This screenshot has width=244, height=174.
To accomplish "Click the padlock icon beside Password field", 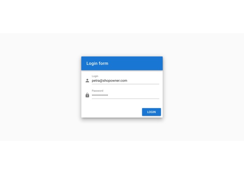I will pyautogui.click(x=87, y=95).
